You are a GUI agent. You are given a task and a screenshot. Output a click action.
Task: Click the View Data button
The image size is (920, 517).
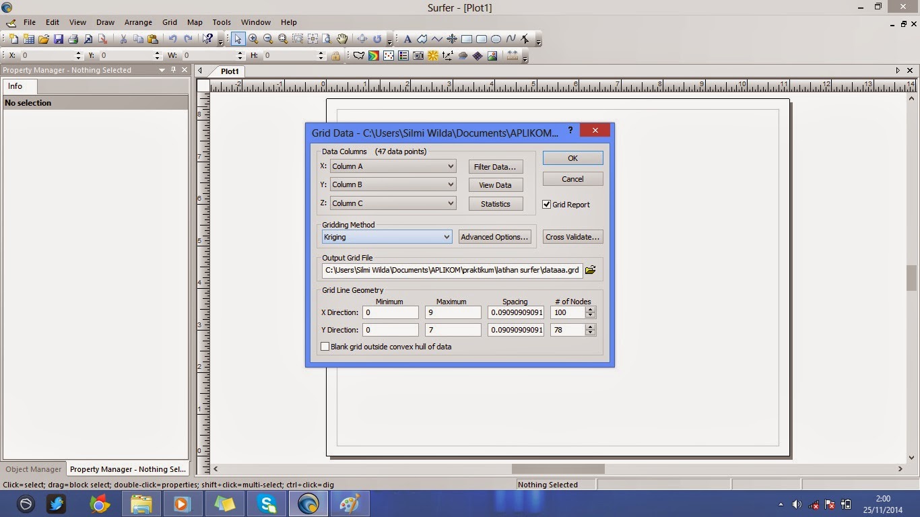pos(496,185)
